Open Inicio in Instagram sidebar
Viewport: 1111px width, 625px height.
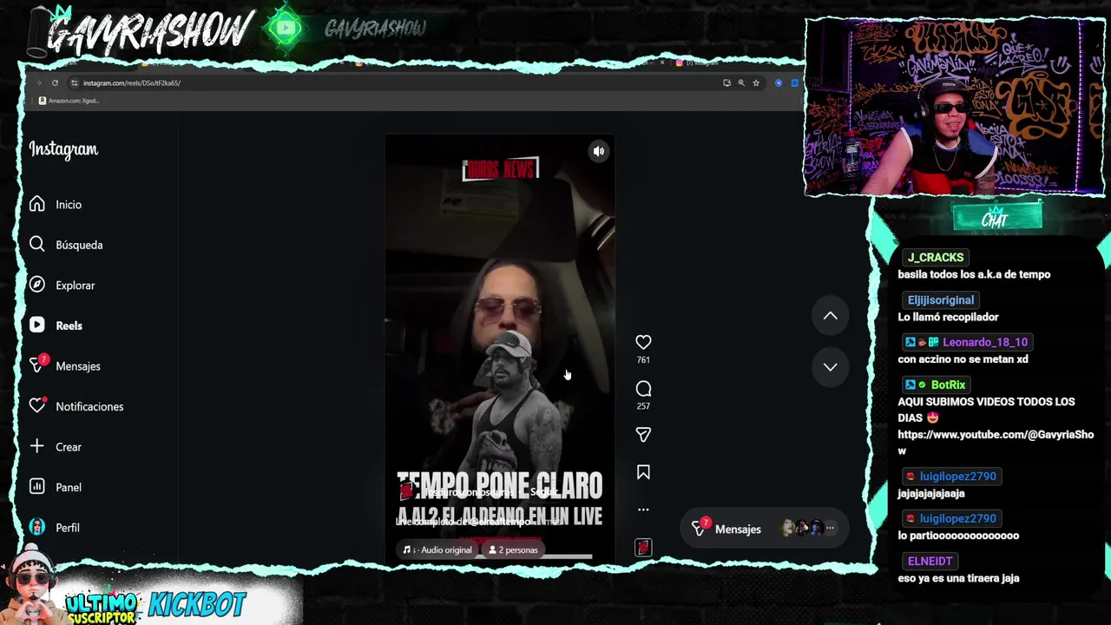coord(56,205)
